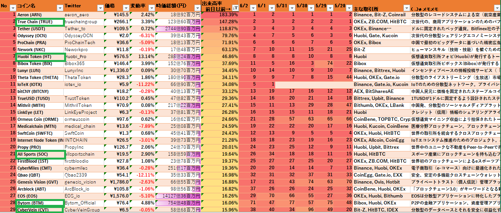
Task: Select the Aeron 183.39% volume rate cell
Action: click(220, 15)
